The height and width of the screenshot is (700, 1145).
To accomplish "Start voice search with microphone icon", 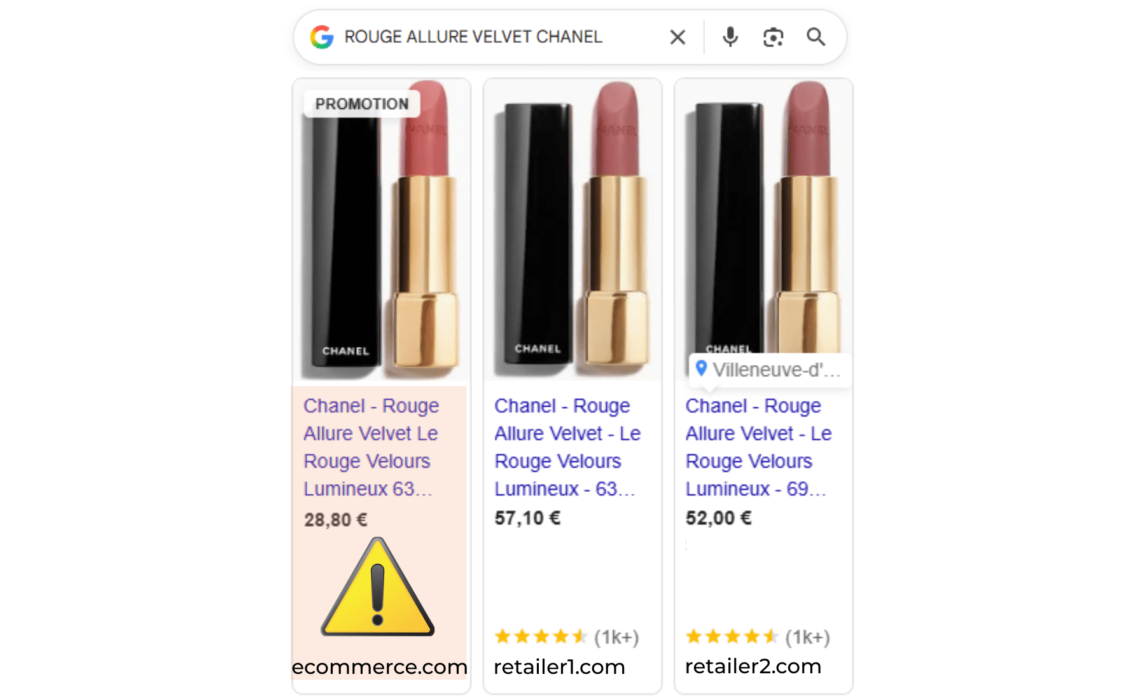I will [x=730, y=37].
